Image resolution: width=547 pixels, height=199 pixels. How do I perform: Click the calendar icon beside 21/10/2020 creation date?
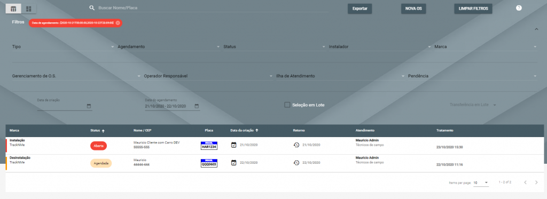coord(234,145)
